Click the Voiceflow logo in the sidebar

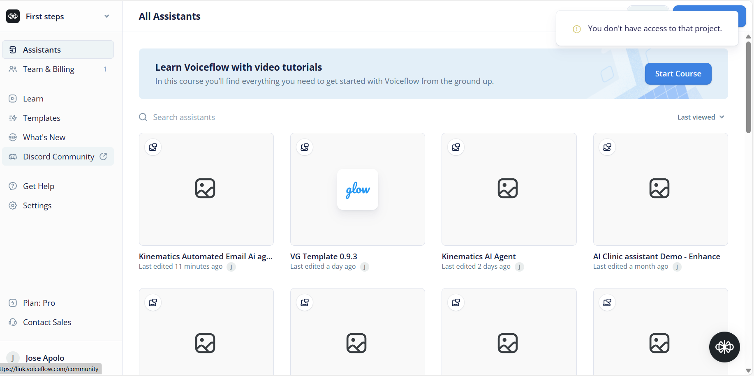click(13, 16)
